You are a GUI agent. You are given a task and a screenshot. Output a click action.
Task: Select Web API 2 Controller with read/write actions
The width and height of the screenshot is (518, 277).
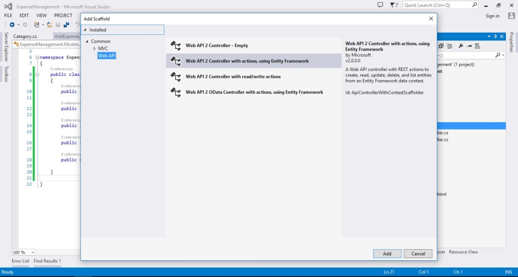254,76
